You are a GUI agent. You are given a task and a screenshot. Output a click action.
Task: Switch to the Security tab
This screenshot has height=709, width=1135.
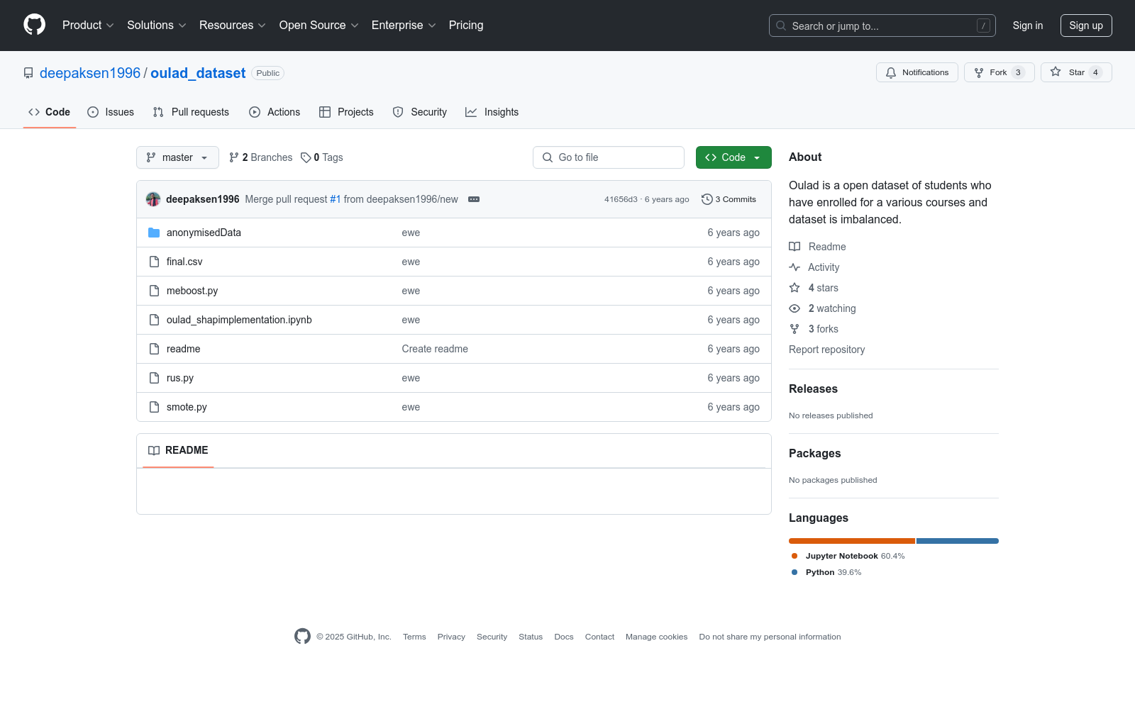pyautogui.click(x=420, y=112)
